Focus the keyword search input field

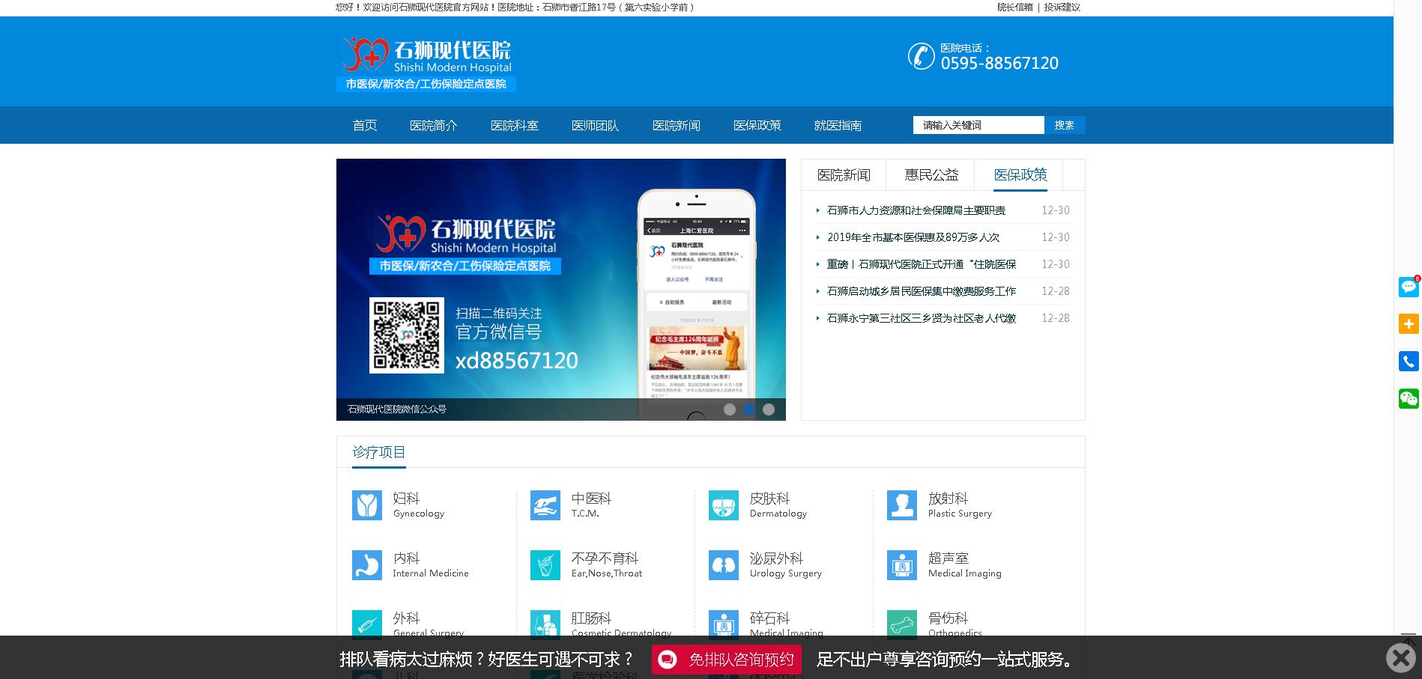click(x=978, y=125)
